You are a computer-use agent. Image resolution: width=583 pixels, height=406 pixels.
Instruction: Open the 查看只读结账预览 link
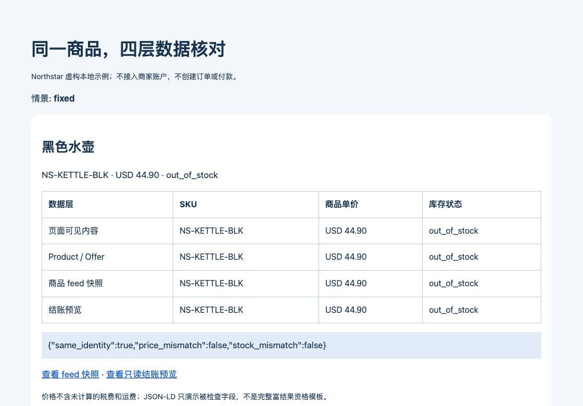141,374
